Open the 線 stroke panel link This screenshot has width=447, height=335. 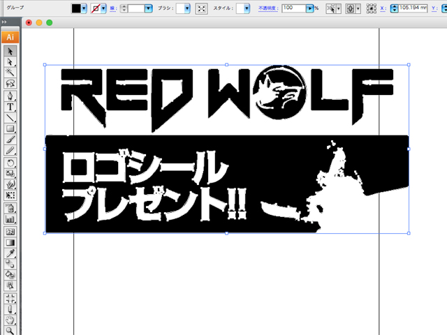[x=113, y=8]
